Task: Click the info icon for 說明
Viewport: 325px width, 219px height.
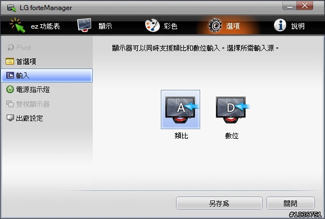Action: click(x=280, y=25)
